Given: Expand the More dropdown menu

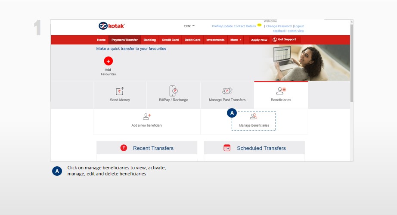Looking at the screenshot, I should (x=236, y=40).
